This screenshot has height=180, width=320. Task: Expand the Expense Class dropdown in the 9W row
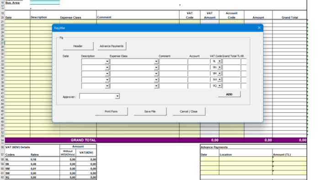156,79
